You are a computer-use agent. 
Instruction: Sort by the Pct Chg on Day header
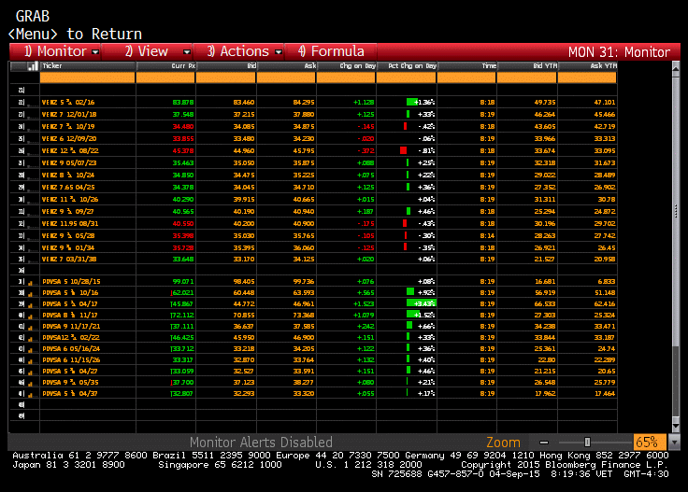tap(407, 66)
